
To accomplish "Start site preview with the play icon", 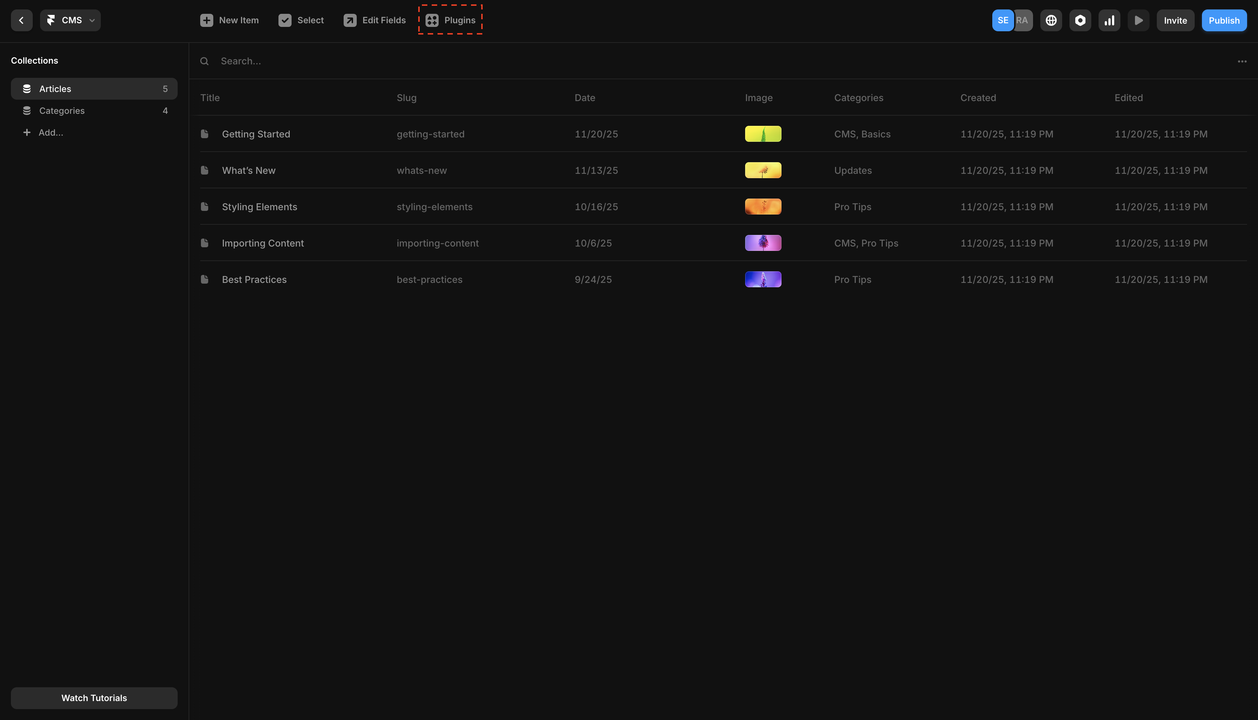I will [1138, 20].
